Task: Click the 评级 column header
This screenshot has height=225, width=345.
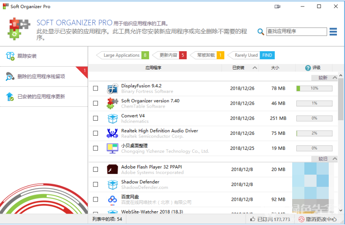Action: point(314,68)
